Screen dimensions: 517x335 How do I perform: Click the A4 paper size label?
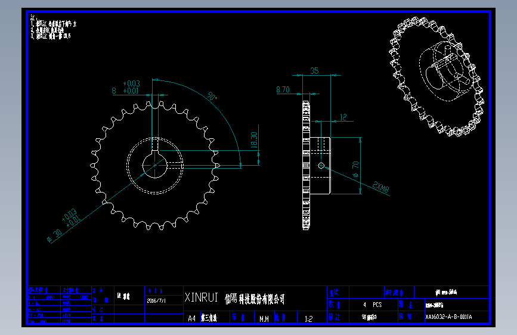pyautogui.click(x=191, y=318)
